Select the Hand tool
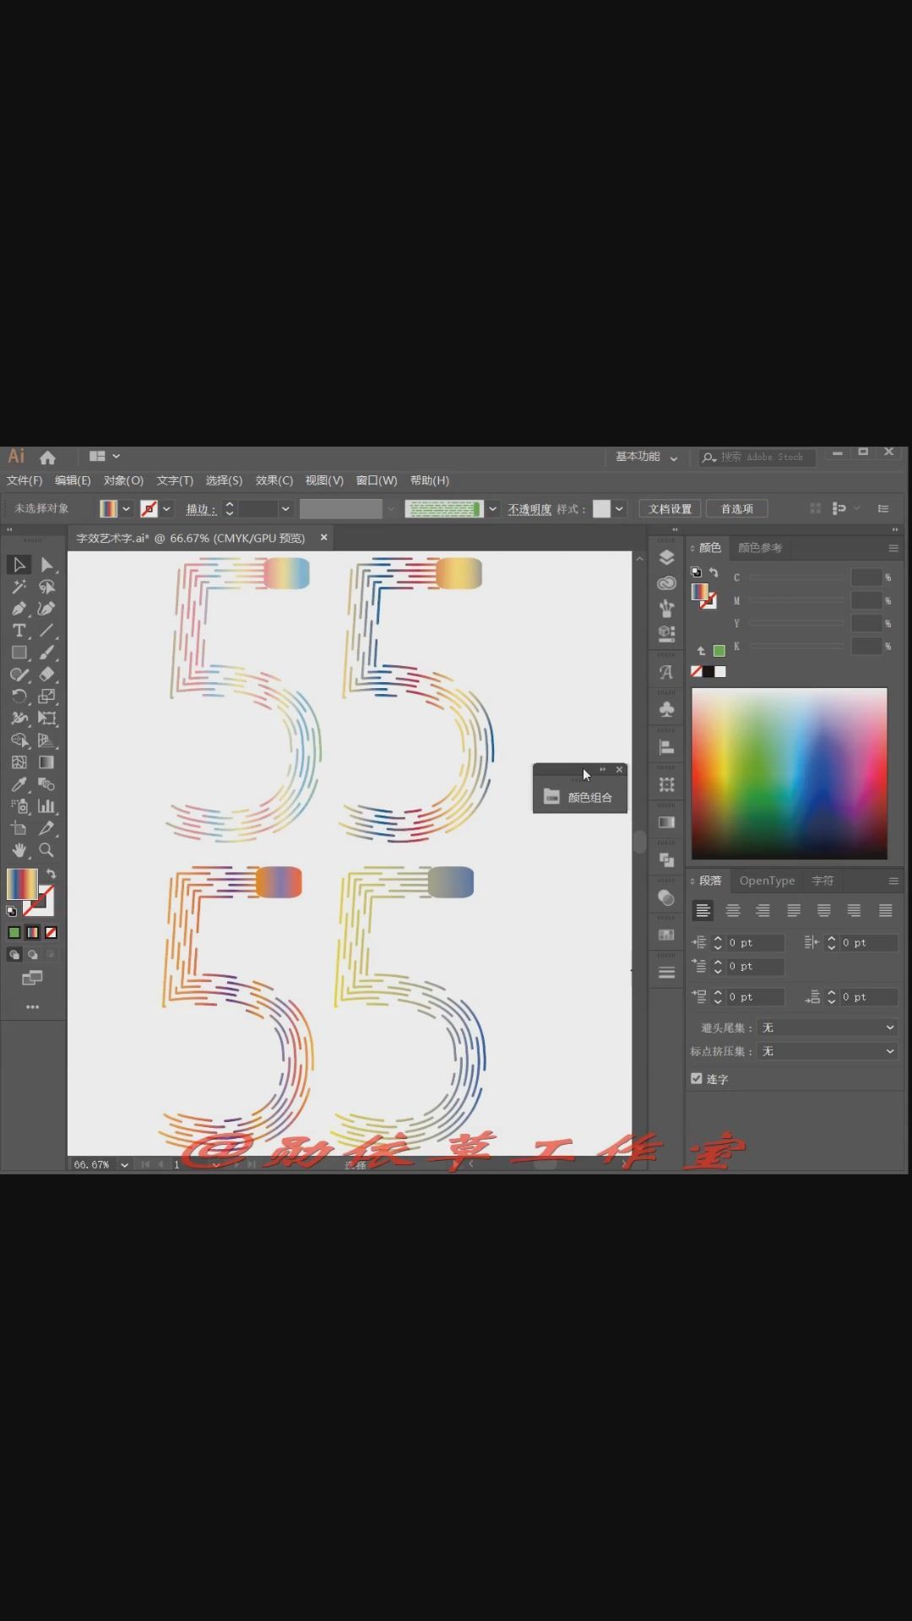912x1621 pixels. tap(19, 850)
